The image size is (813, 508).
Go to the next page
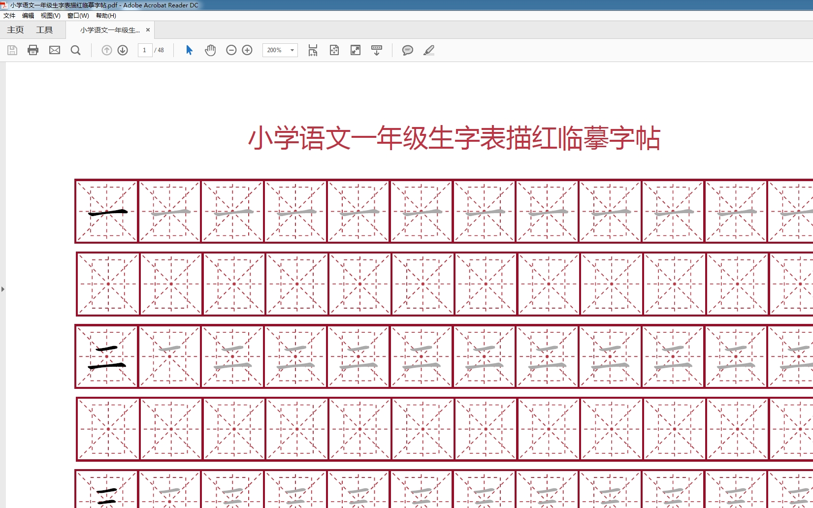click(123, 50)
